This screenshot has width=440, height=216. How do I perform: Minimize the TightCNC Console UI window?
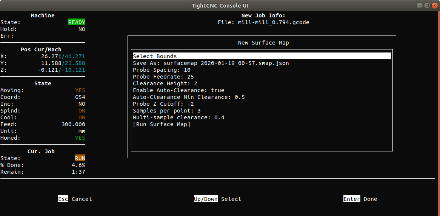pos(420,6)
